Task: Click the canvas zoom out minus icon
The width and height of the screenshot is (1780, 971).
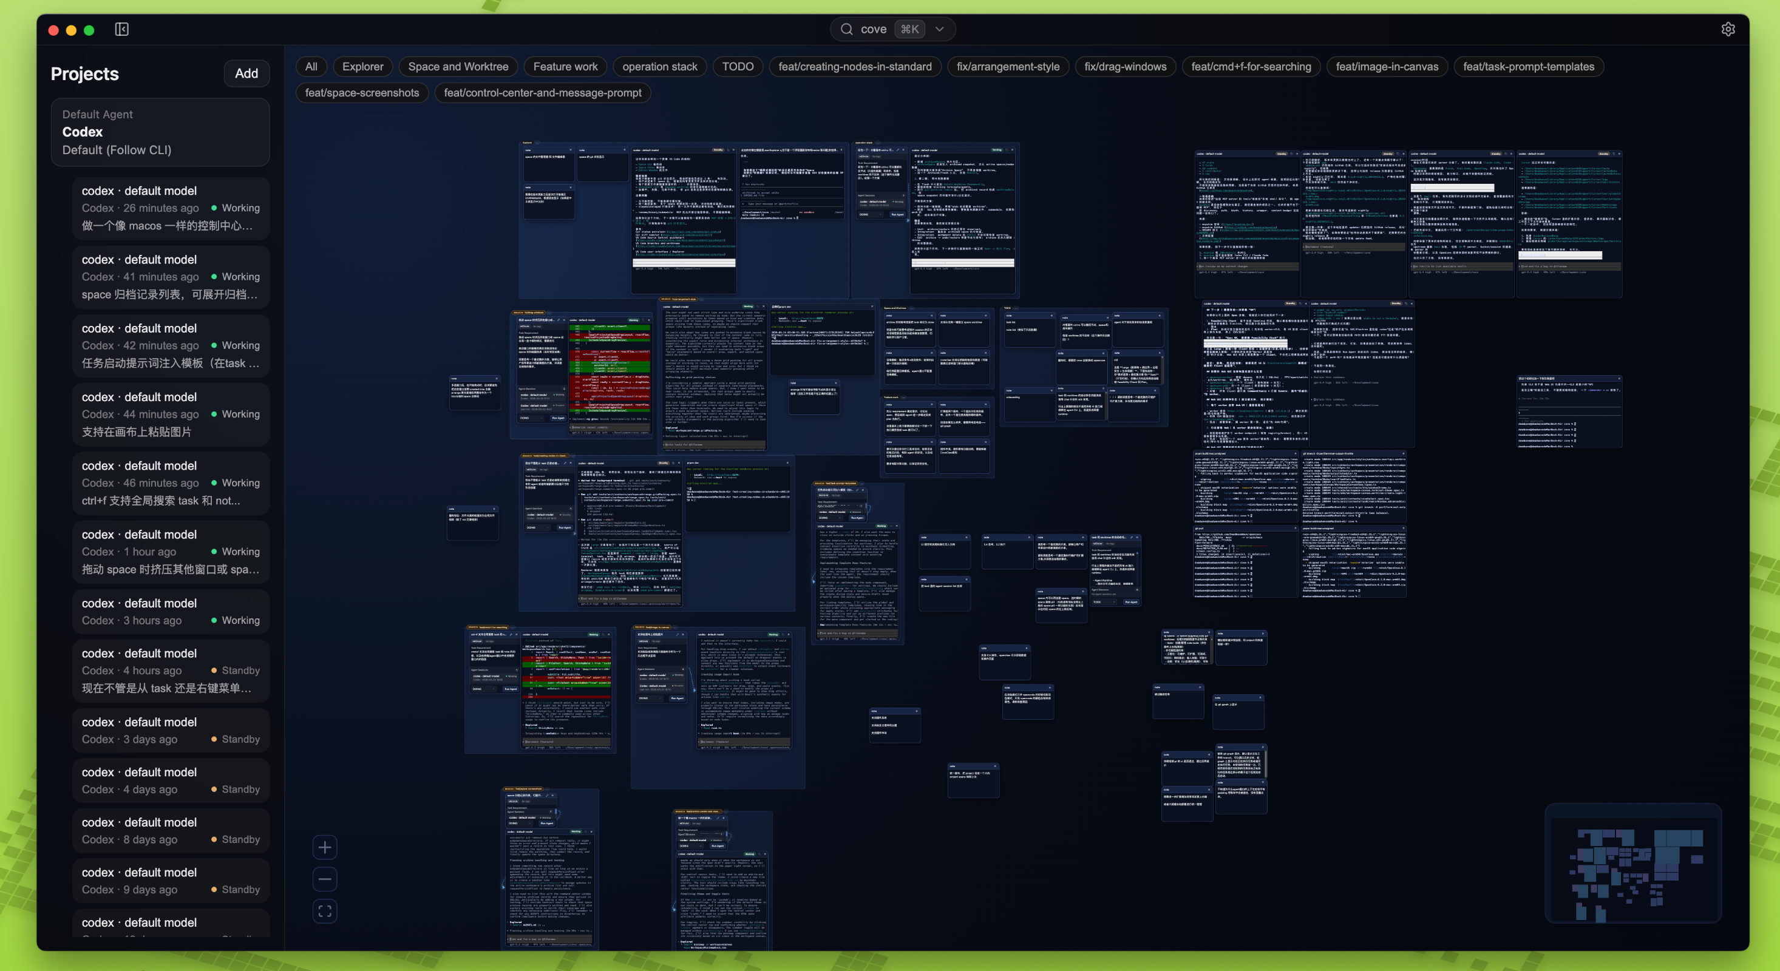Action: coord(325,879)
